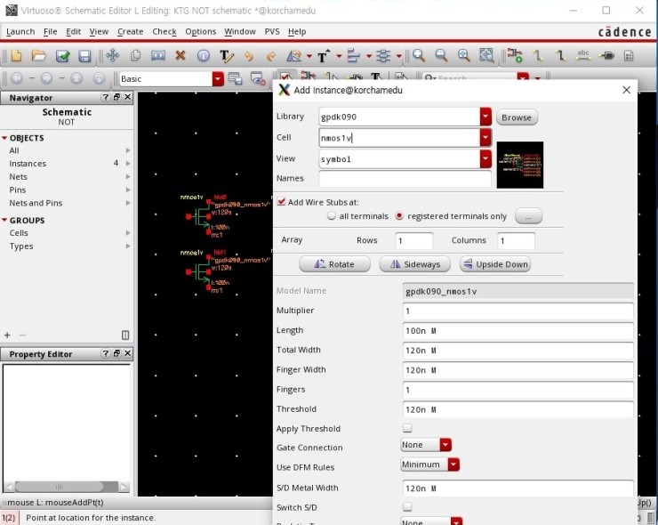The width and height of the screenshot is (658, 525).
Task: Click the red X Delete icon
Action: pos(181,56)
